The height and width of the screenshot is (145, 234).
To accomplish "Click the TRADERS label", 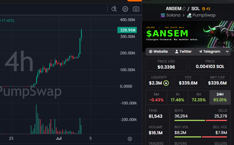I will point(156,143).
